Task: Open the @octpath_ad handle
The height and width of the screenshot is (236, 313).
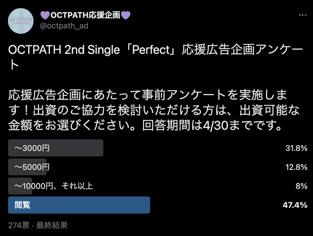Action: pyautogui.click(x=64, y=26)
